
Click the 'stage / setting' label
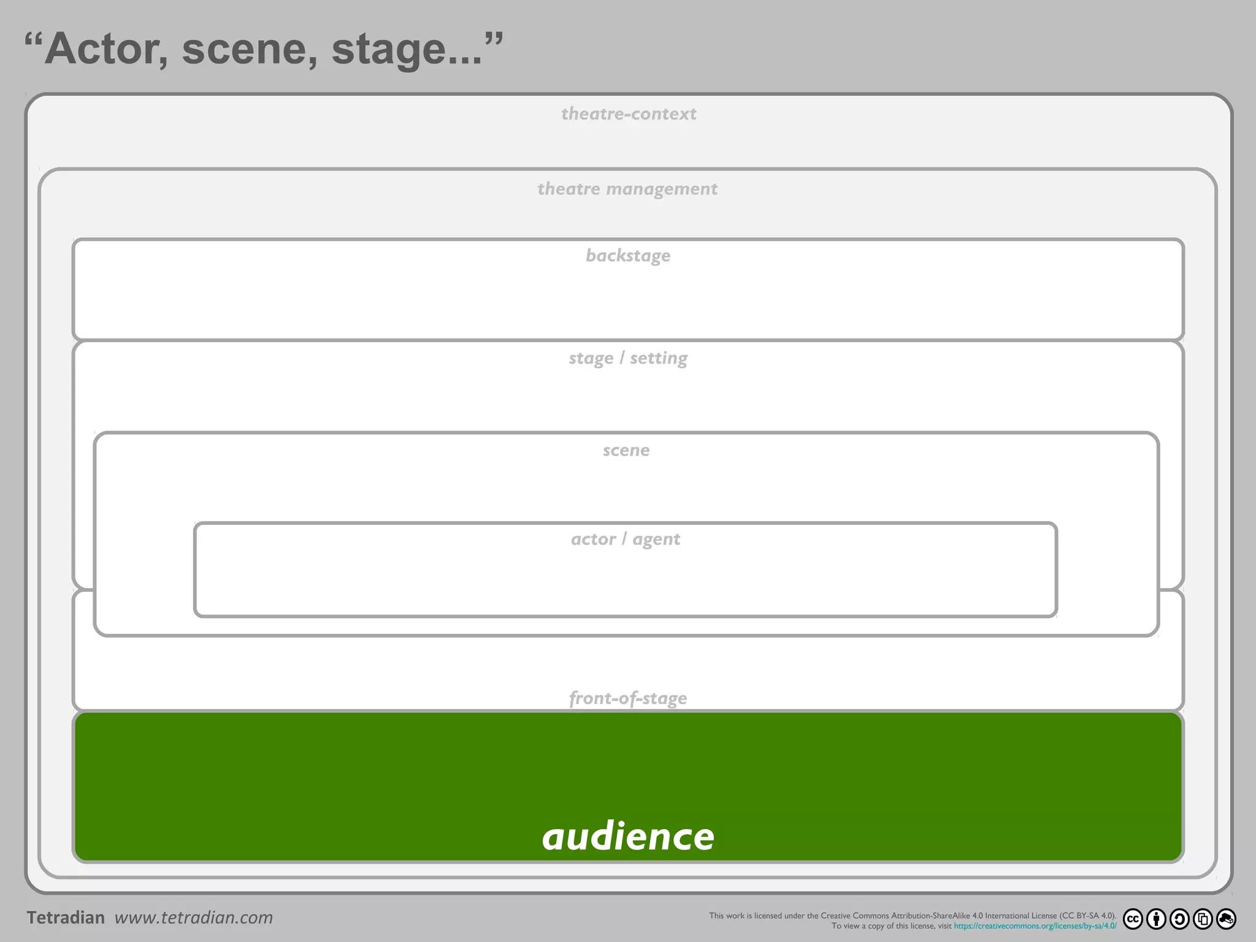coord(628,358)
